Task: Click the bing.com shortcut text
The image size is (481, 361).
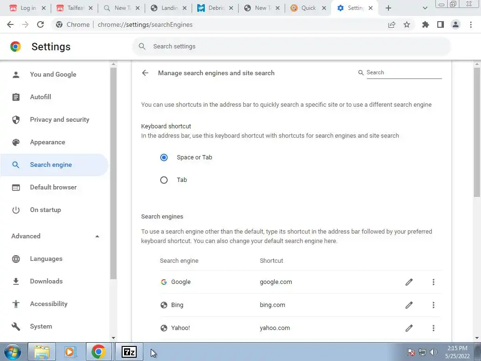Action: pyautogui.click(x=272, y=305)
